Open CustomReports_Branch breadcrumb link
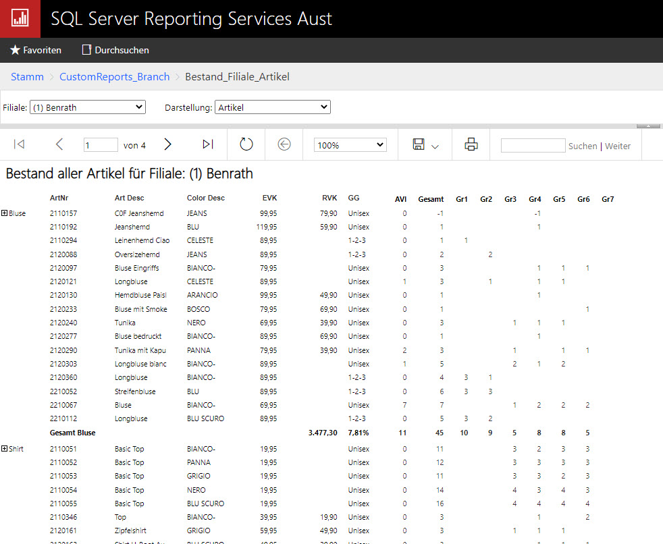 [x=114, y=77]
